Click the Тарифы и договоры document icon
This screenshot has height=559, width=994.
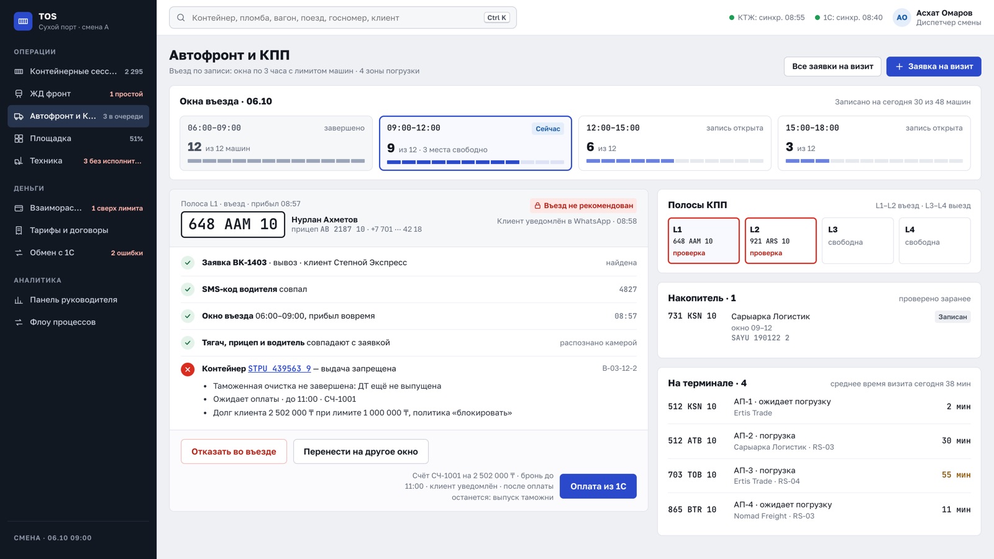coord(19,230)
